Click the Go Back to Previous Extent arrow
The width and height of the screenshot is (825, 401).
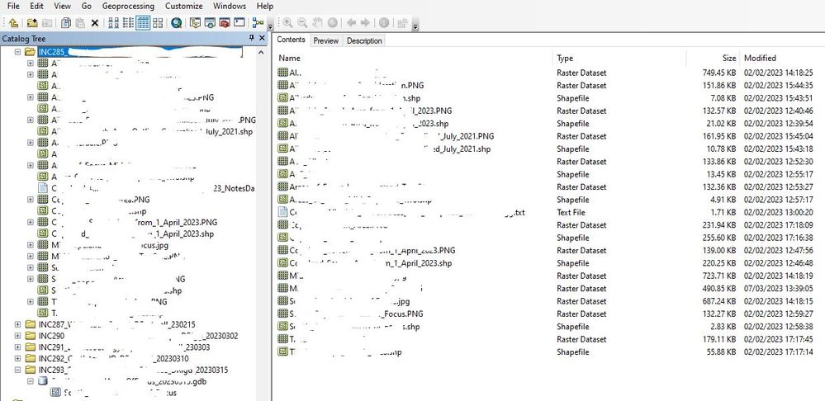tap(351, 22)
